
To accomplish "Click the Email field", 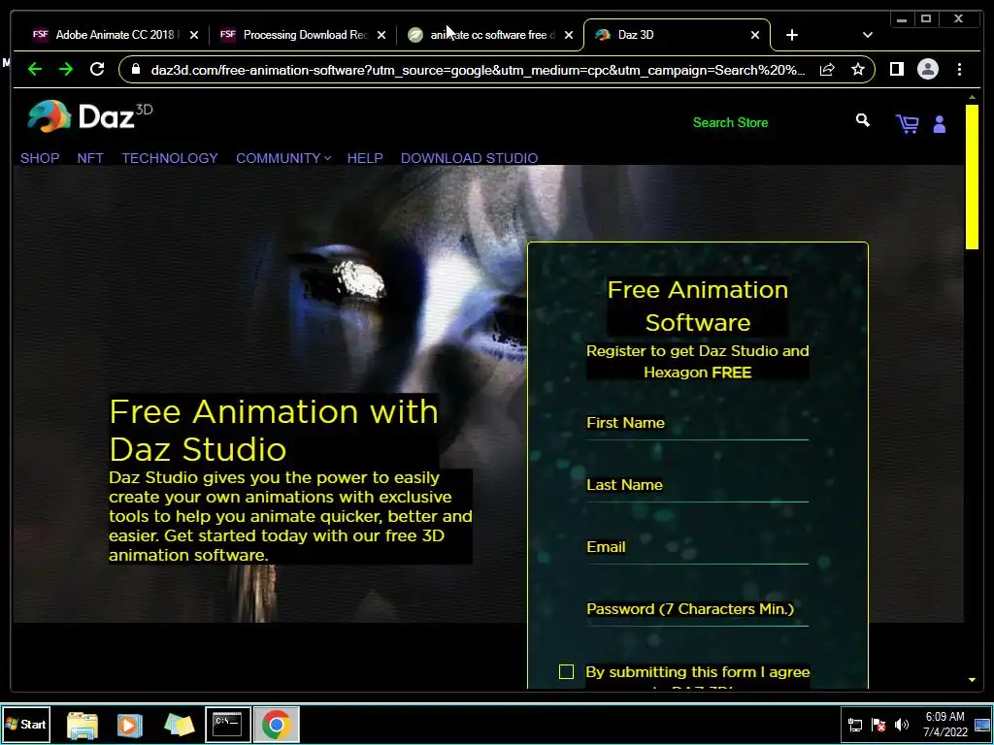I will pos(697,548).
